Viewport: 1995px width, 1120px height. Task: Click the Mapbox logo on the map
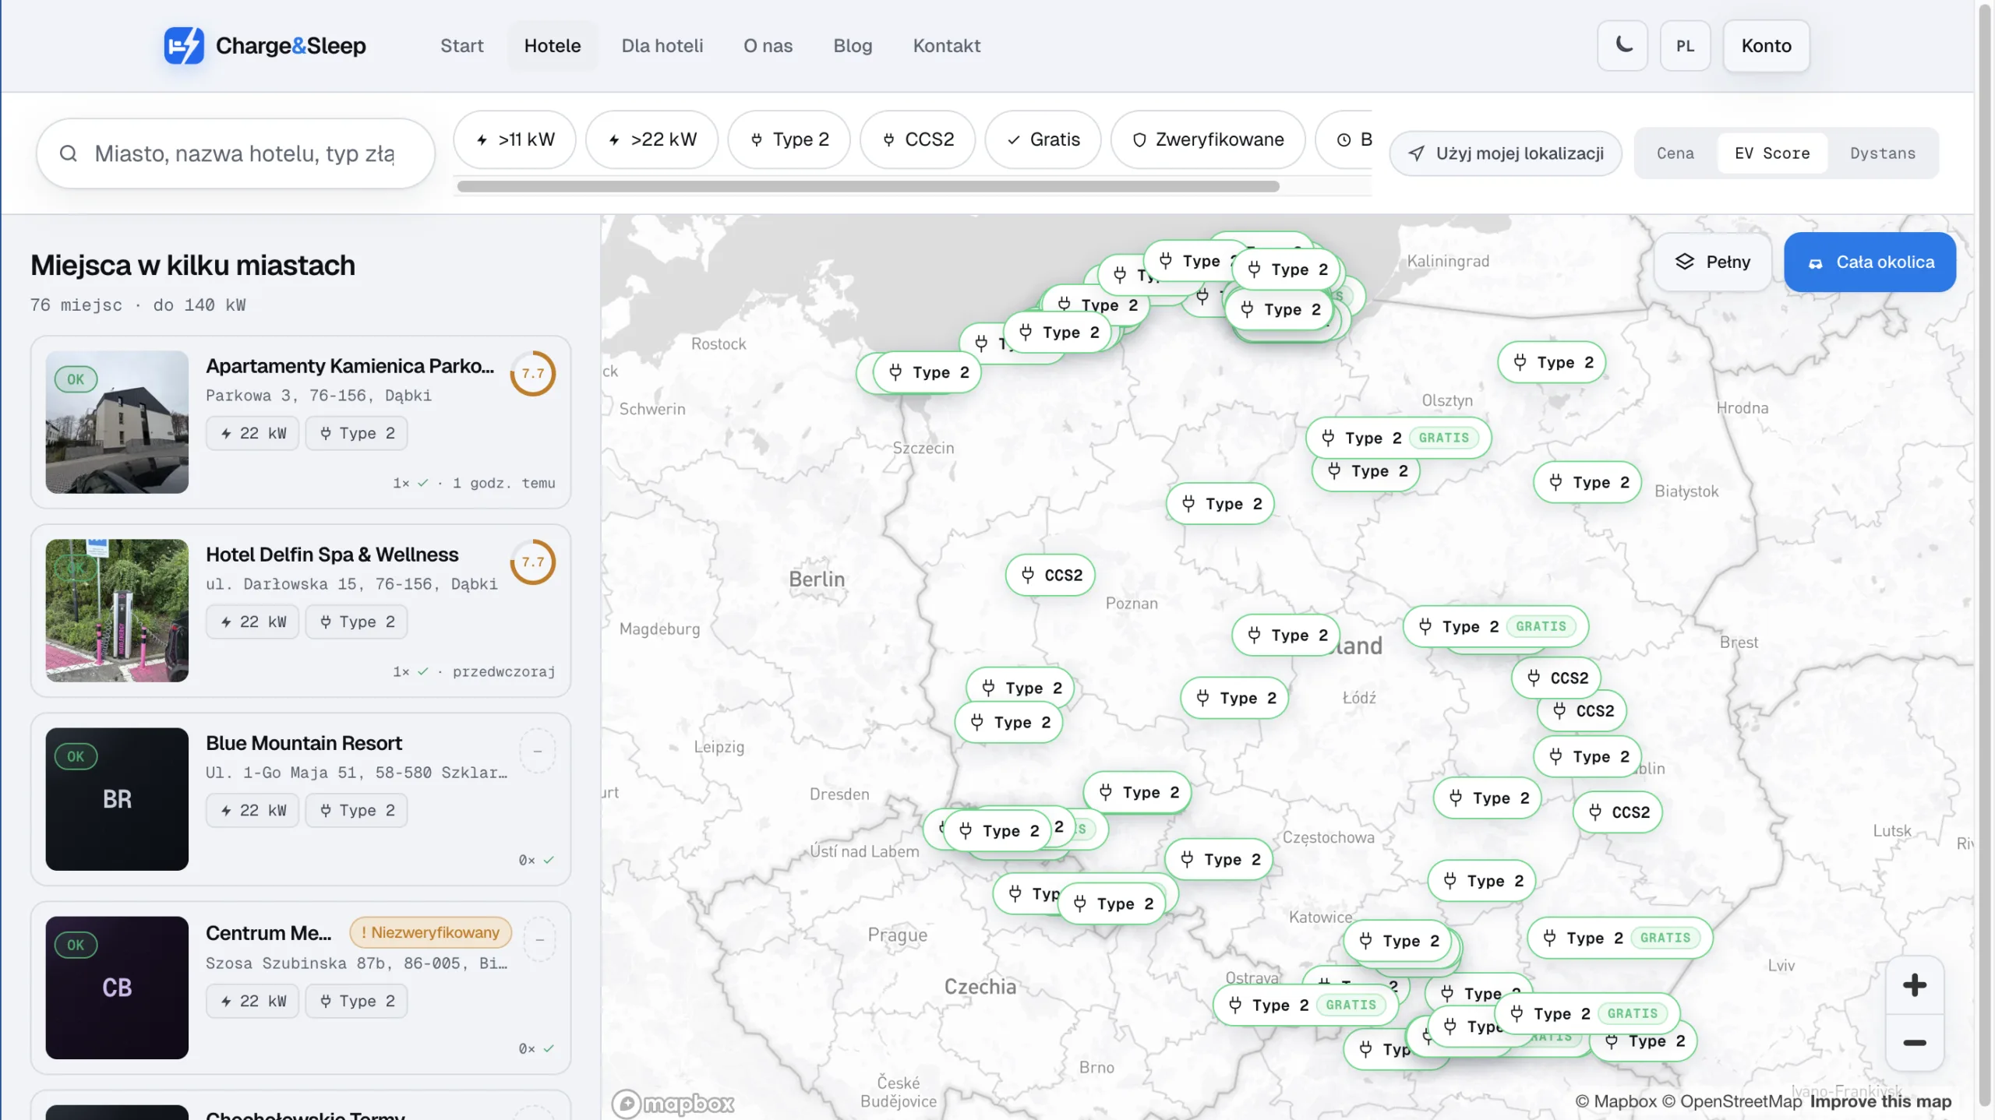pyautogui.click(x=673, y=1103)
